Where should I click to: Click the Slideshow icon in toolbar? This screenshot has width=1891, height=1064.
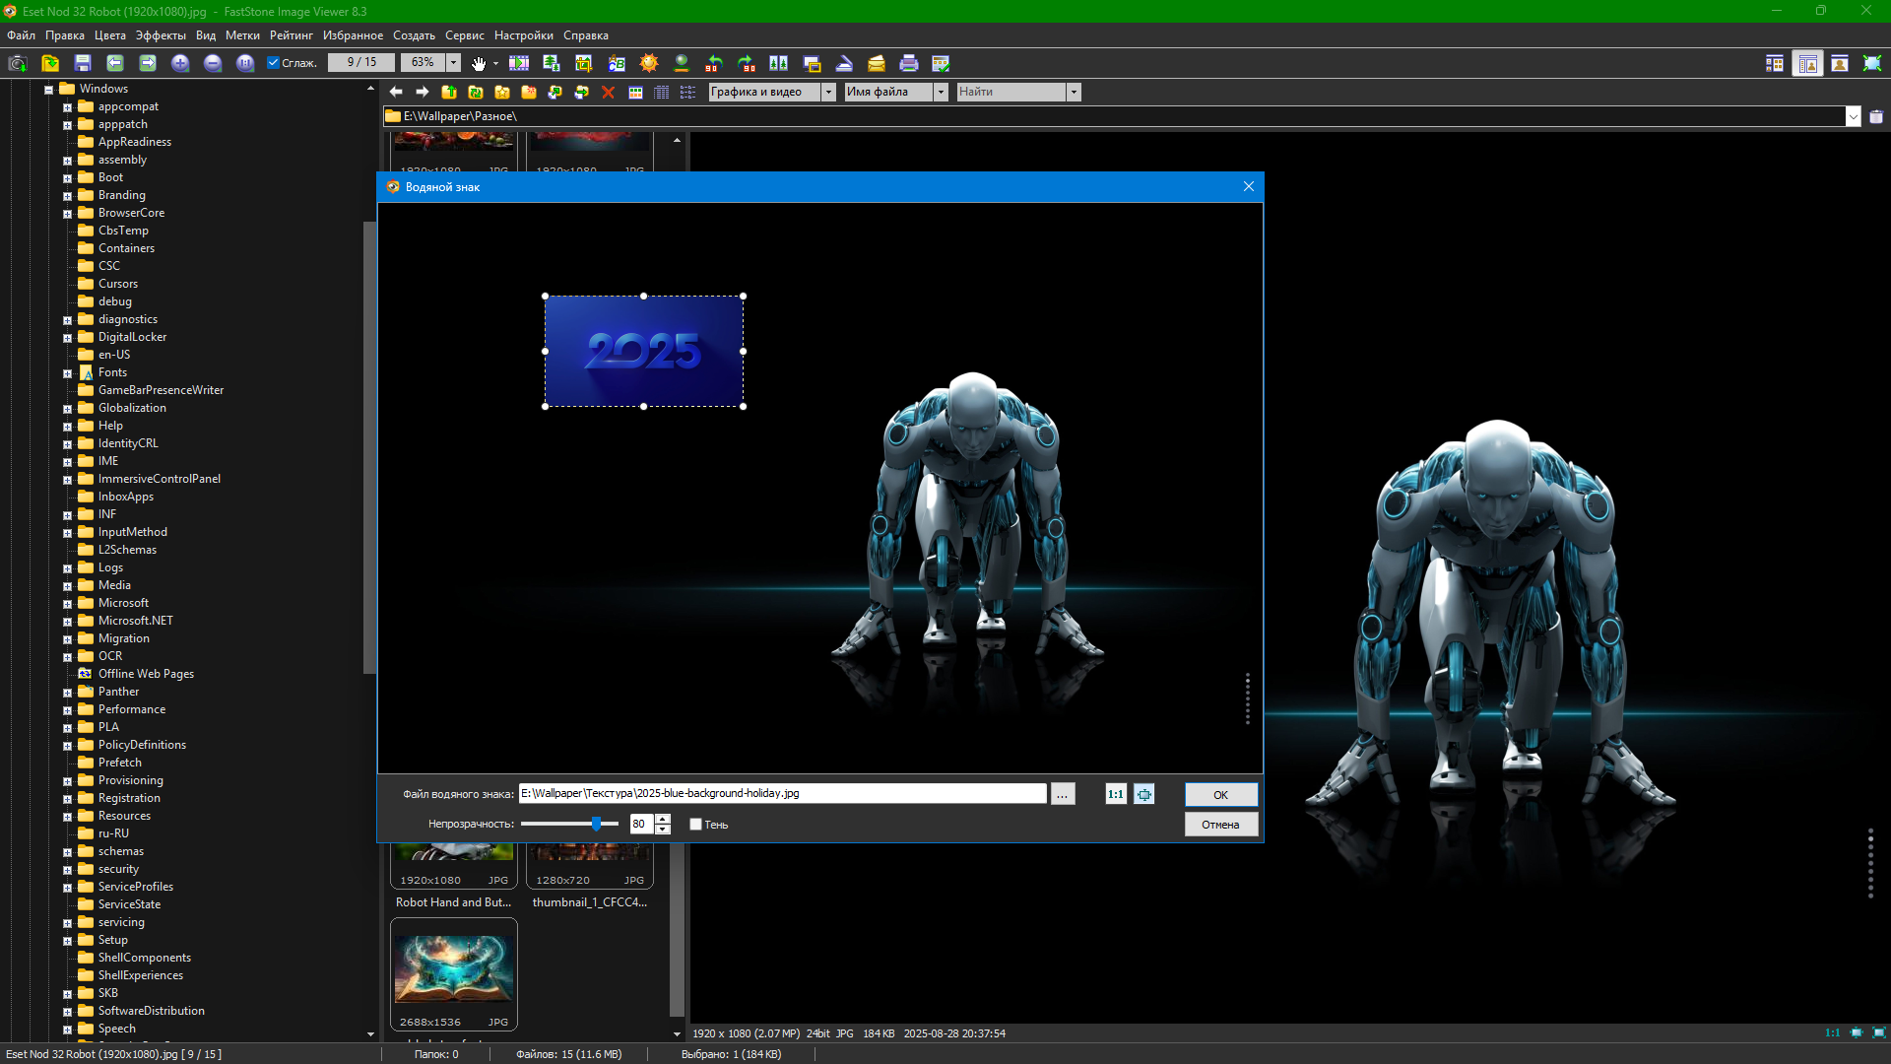pos(519,63)
